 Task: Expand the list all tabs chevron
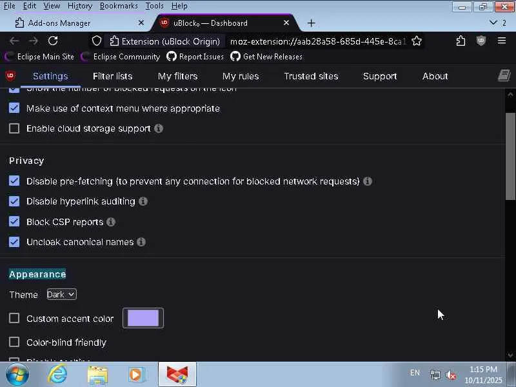(x=493, y=23)
